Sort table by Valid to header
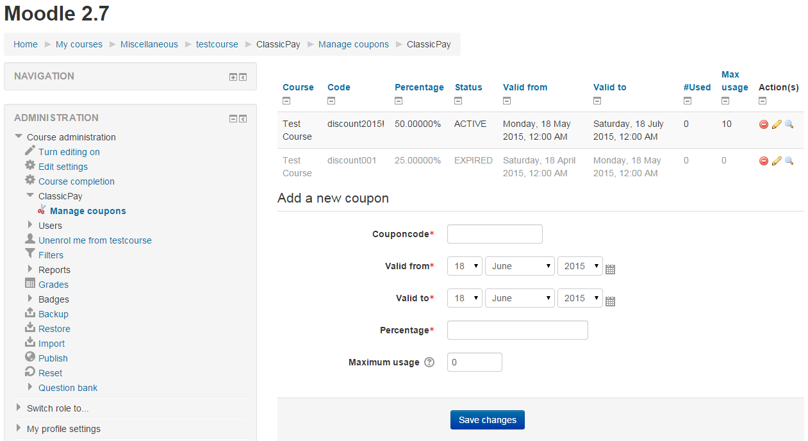 (610, 87)
